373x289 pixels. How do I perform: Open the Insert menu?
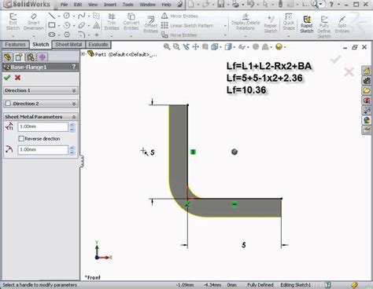pos(110,5)
